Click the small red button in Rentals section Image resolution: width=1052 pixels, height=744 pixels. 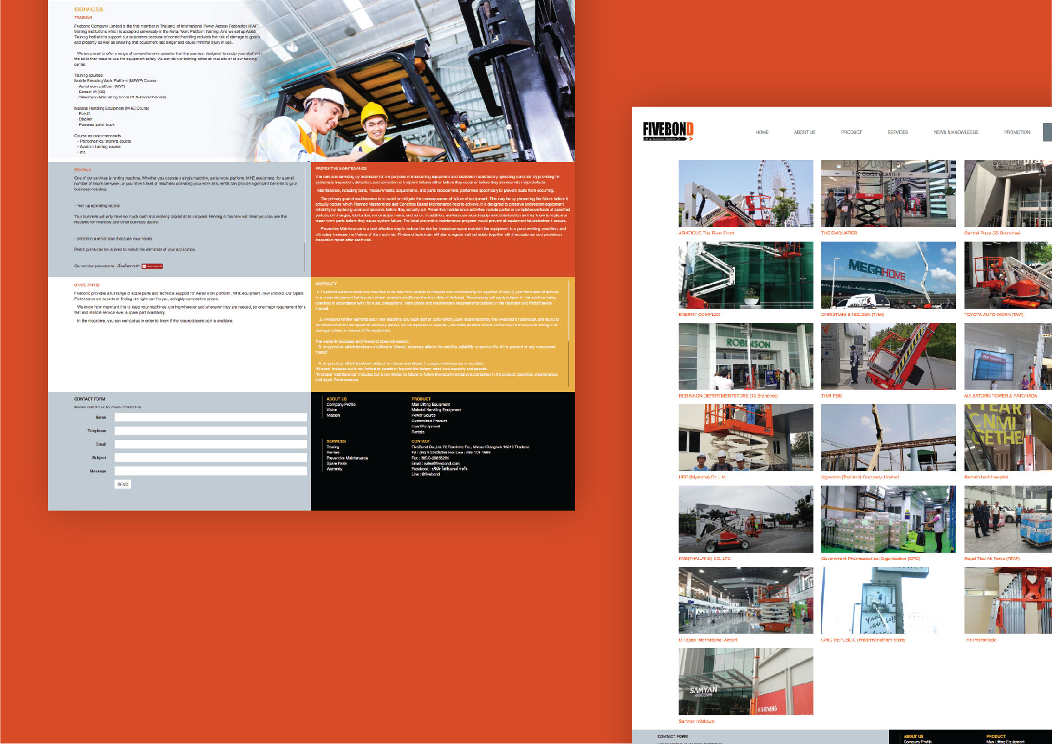coord(152,266)
